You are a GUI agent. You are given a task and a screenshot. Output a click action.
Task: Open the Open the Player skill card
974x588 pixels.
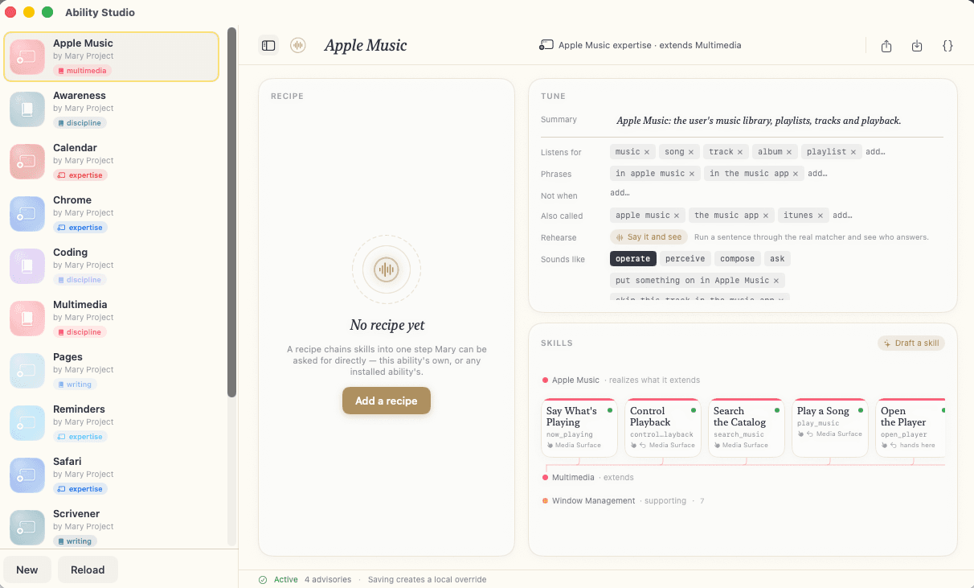pos(911,428)
